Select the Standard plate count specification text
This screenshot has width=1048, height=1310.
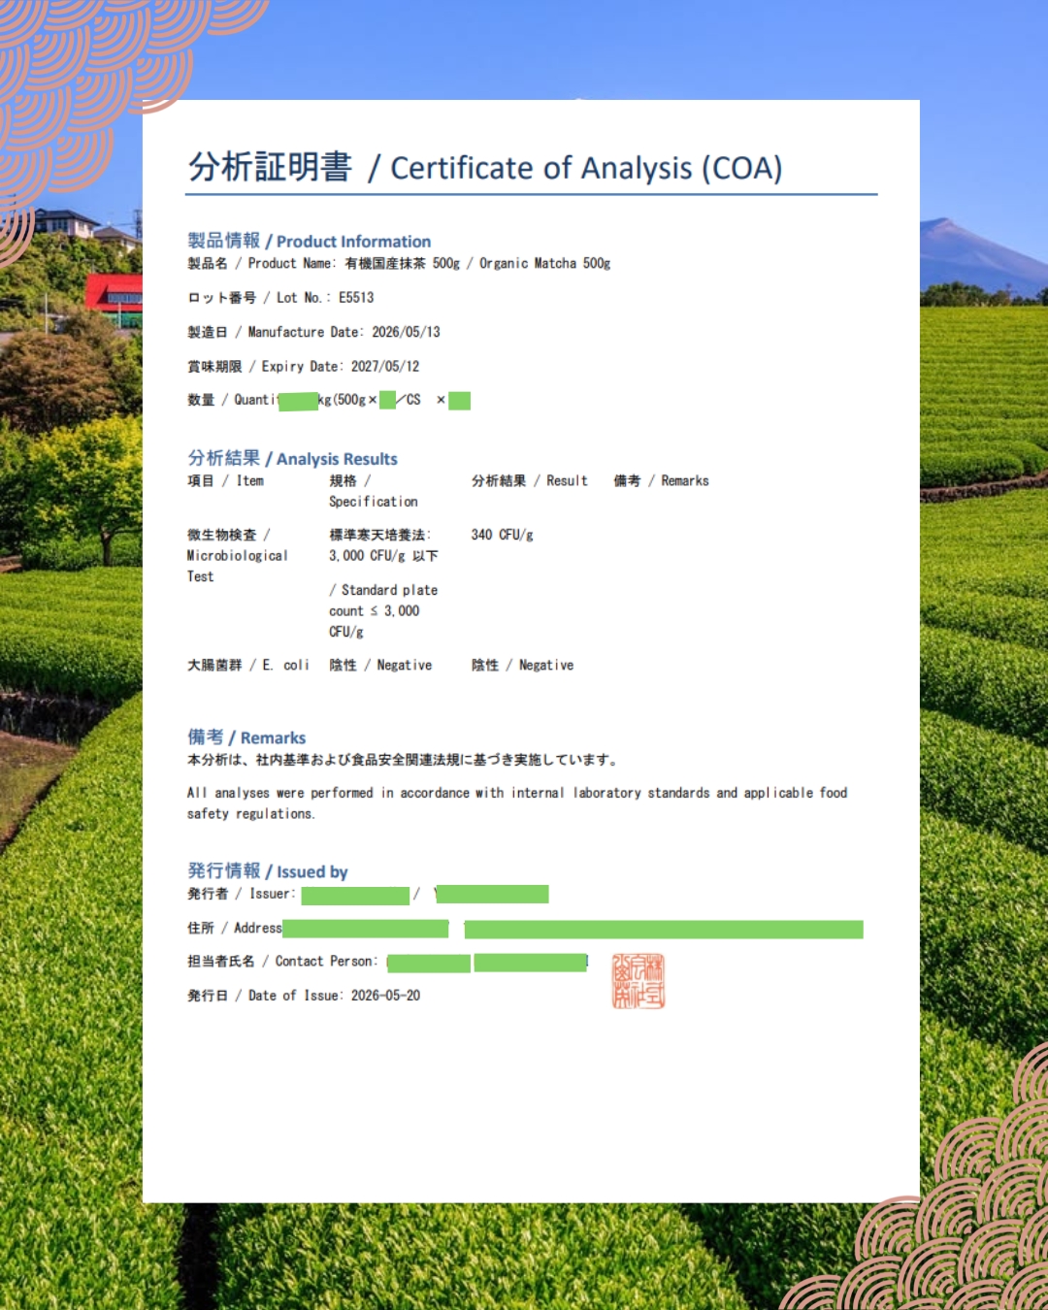click(x=383, y=610)
